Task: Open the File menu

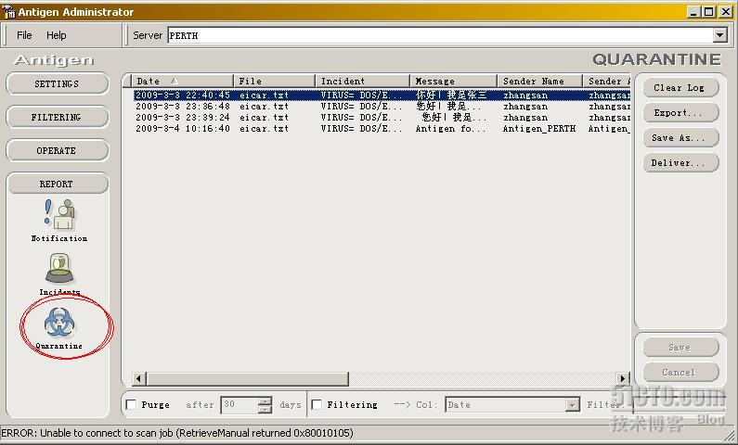Action: (x=24, y=35)
